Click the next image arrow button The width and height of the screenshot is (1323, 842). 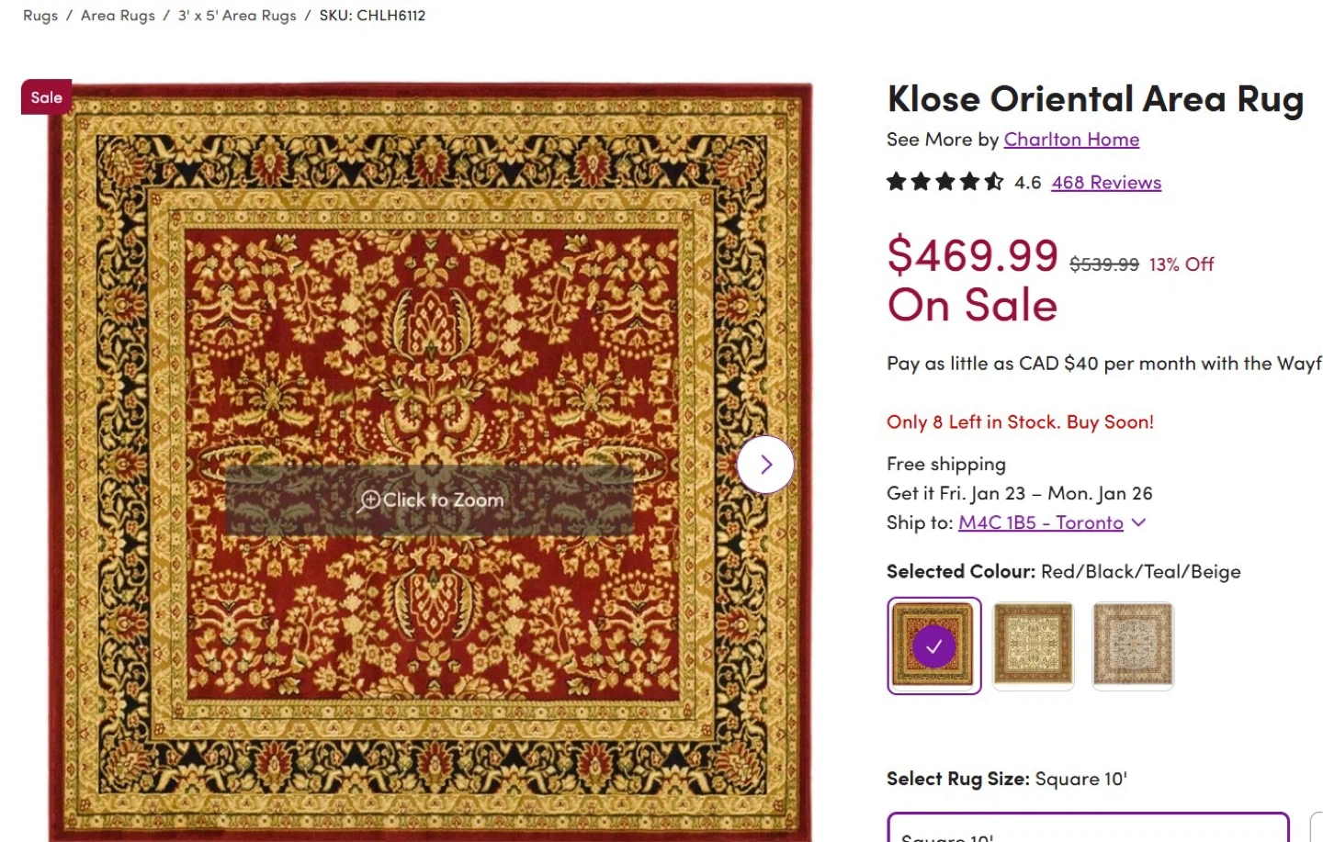(x=765, y=465)
